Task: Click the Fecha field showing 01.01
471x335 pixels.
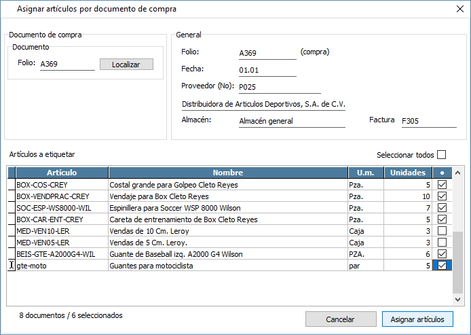Action: pyautogui.click(x=267, y=70)
